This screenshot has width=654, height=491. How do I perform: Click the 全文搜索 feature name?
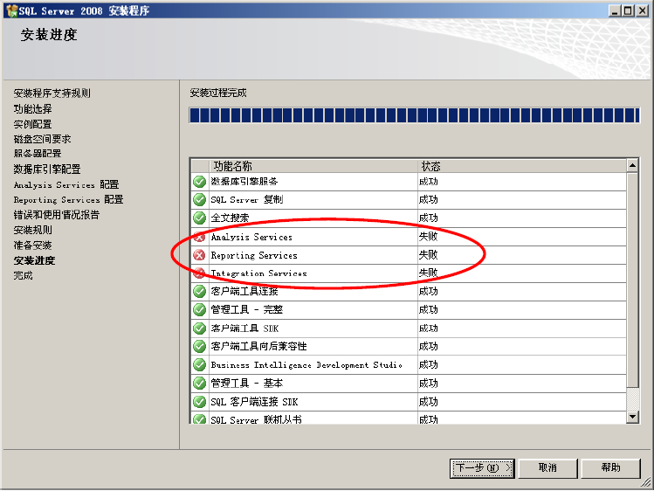[230, 218]
